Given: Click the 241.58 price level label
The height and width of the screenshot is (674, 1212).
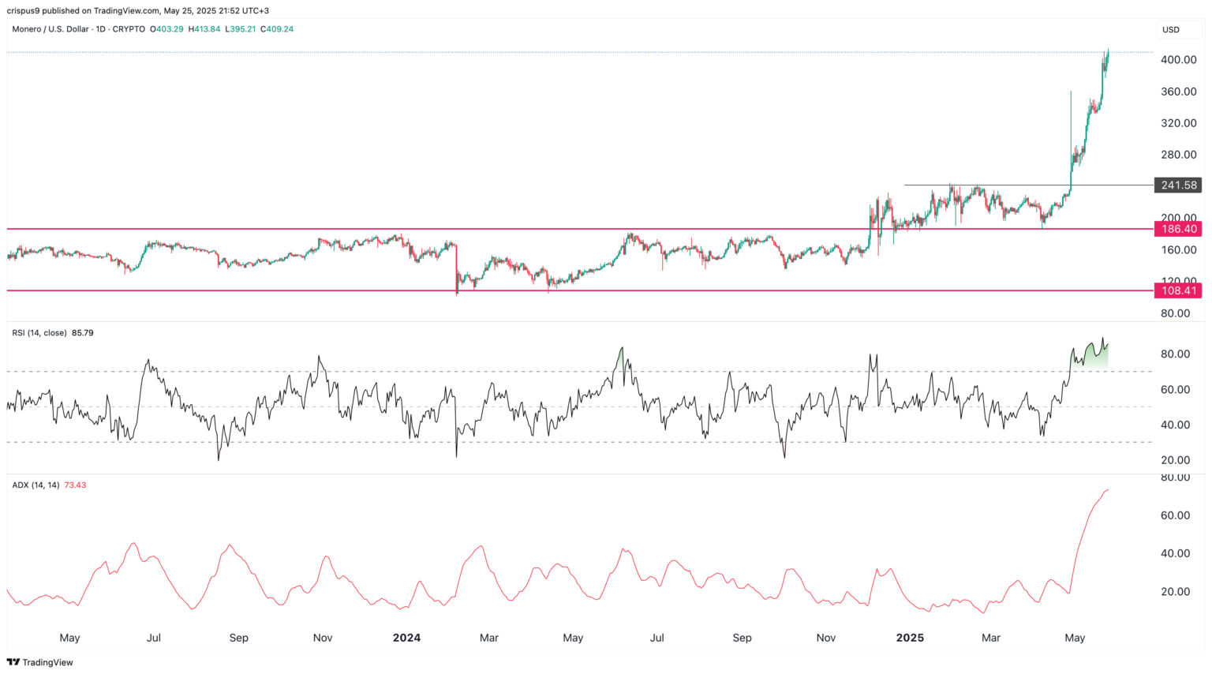Looking at the screenshot, I should (1179, 185).
